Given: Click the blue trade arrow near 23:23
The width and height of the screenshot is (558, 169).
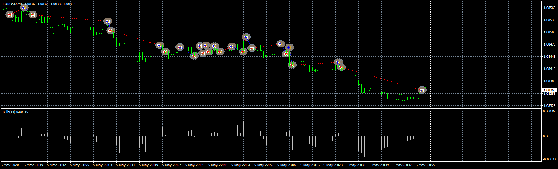Looking at the screenshot, I should (338, 62).
